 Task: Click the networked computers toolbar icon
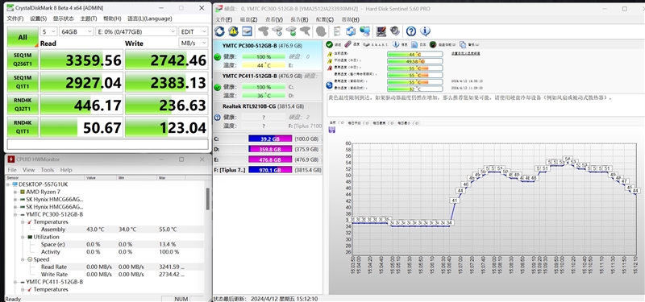pos(365,31)
